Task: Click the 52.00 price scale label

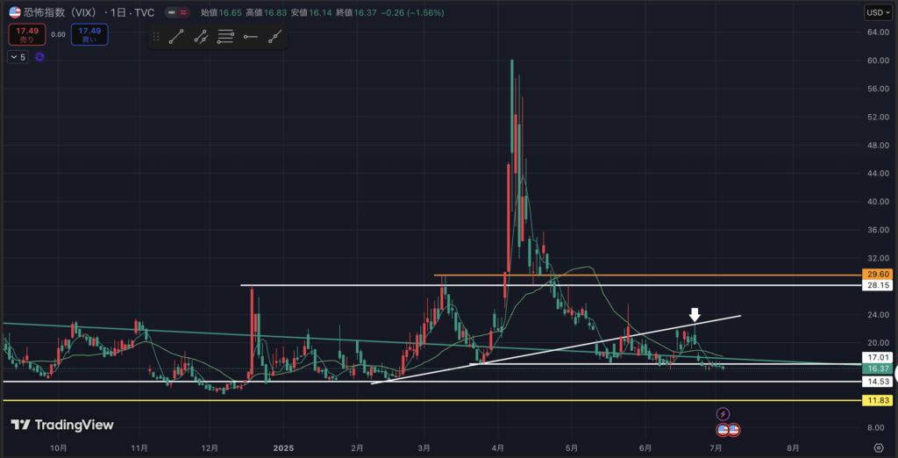Action: point(879,117)
